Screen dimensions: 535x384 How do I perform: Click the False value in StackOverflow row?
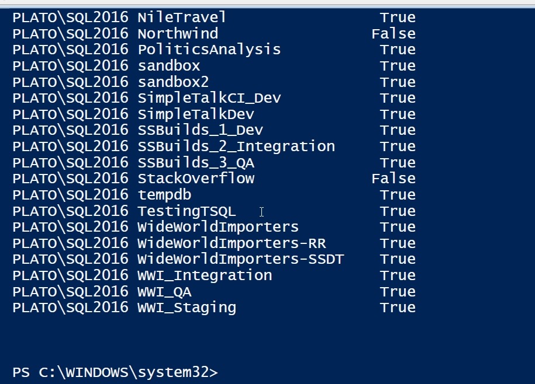point(393,179)
